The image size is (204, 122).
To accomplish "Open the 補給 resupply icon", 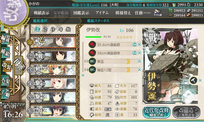I will pyautogui.click(x=5, y=52).
